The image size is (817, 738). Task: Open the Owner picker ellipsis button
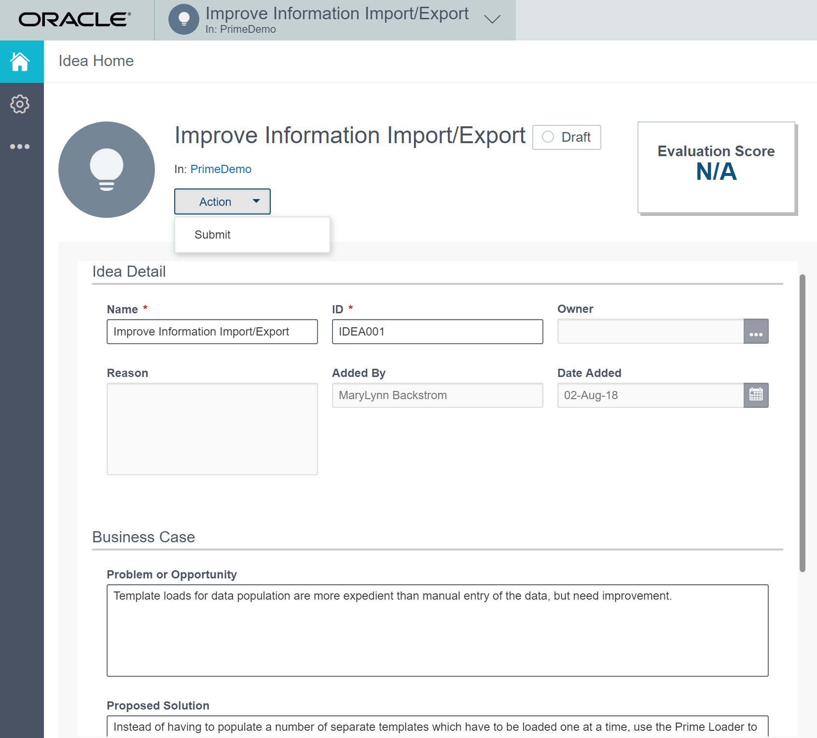point(756,331)
